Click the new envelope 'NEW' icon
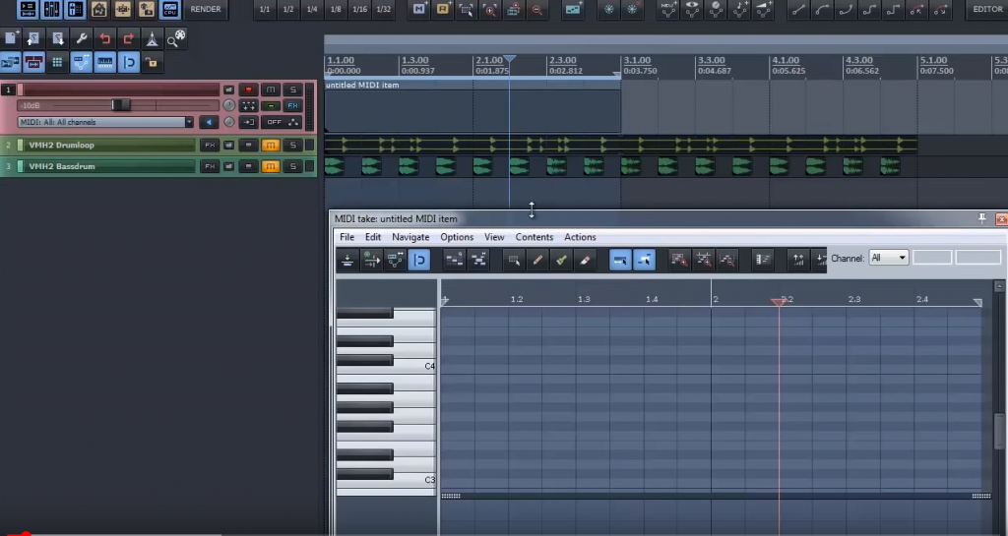1008x536 pixels. point(668,9)
